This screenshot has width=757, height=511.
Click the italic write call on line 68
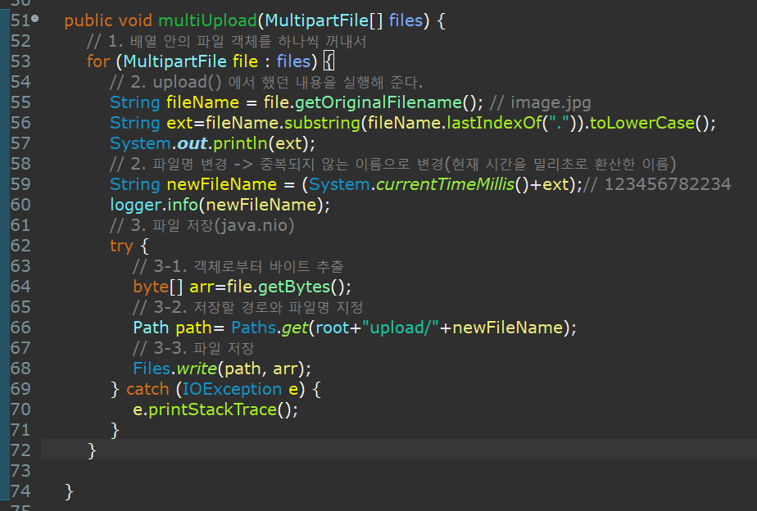(x=197, y=369)
